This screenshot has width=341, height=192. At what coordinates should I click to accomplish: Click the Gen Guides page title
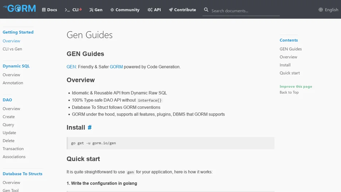(90, 35)
